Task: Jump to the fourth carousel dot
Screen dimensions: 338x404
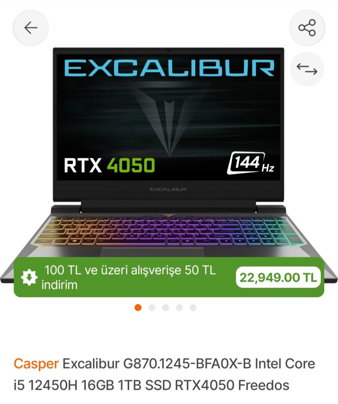Action: tap(179, 307)
